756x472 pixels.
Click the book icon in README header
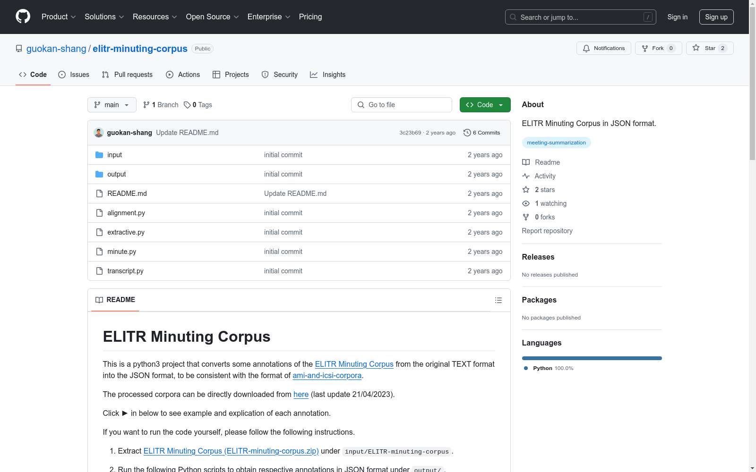pos(99,300)
